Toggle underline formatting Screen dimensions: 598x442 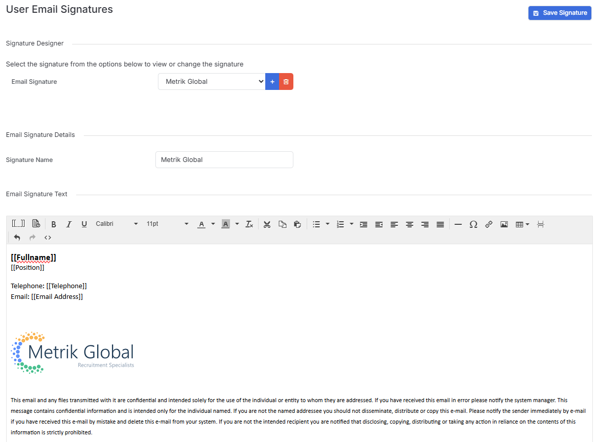tap(84, 224)
